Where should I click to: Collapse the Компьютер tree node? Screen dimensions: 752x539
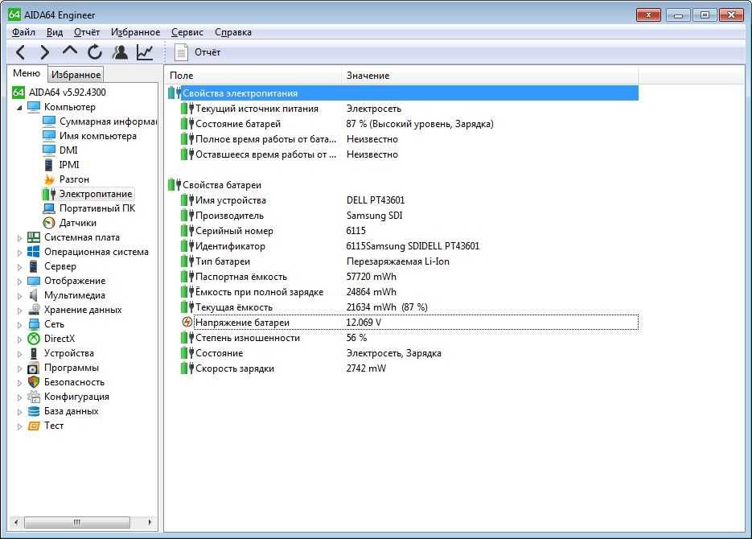[19, 108]
